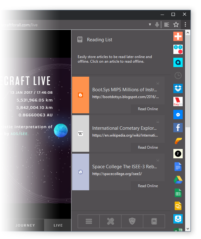This screenshot has width=201, height=239.
Task: Open the orange wing-shaped app icon
Action: click(x=178, y=141)
